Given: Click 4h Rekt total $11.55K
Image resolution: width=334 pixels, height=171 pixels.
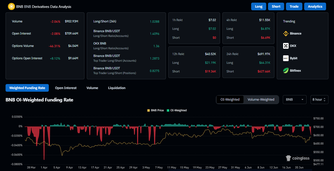Looking at the screenshot, I should [x=265, y=20].
